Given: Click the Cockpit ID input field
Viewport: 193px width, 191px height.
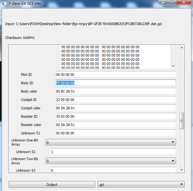Looking at the screenshot, I should pyautogui.click(x=115, y=100).
